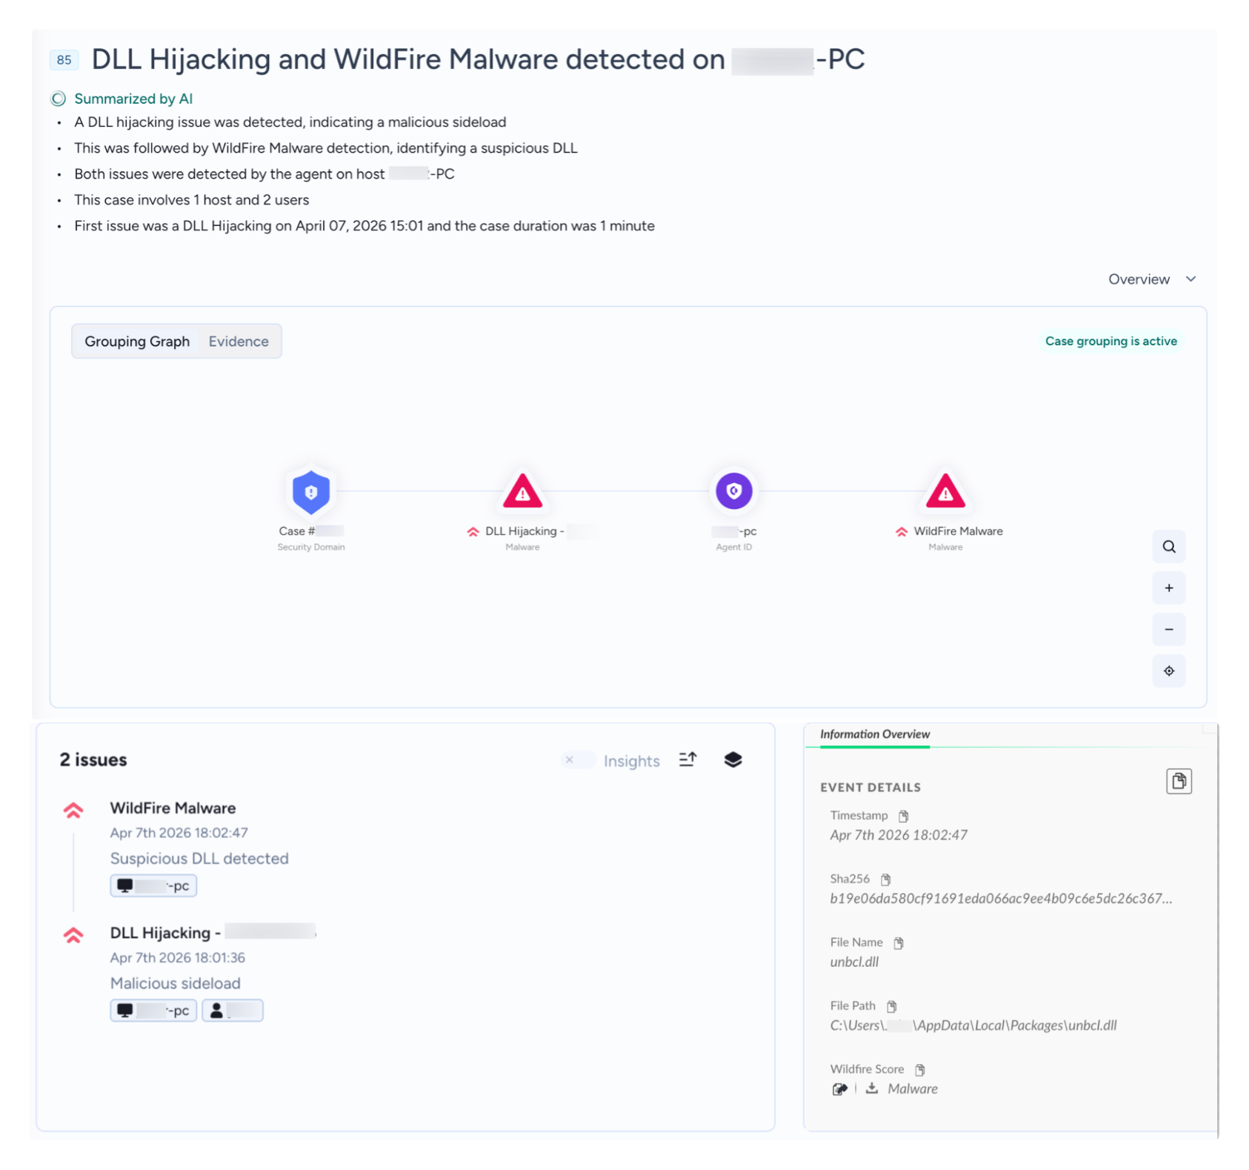Switch to the Grouping Graph tab
Viewport: 1249px width, 1170px height.
137,342
